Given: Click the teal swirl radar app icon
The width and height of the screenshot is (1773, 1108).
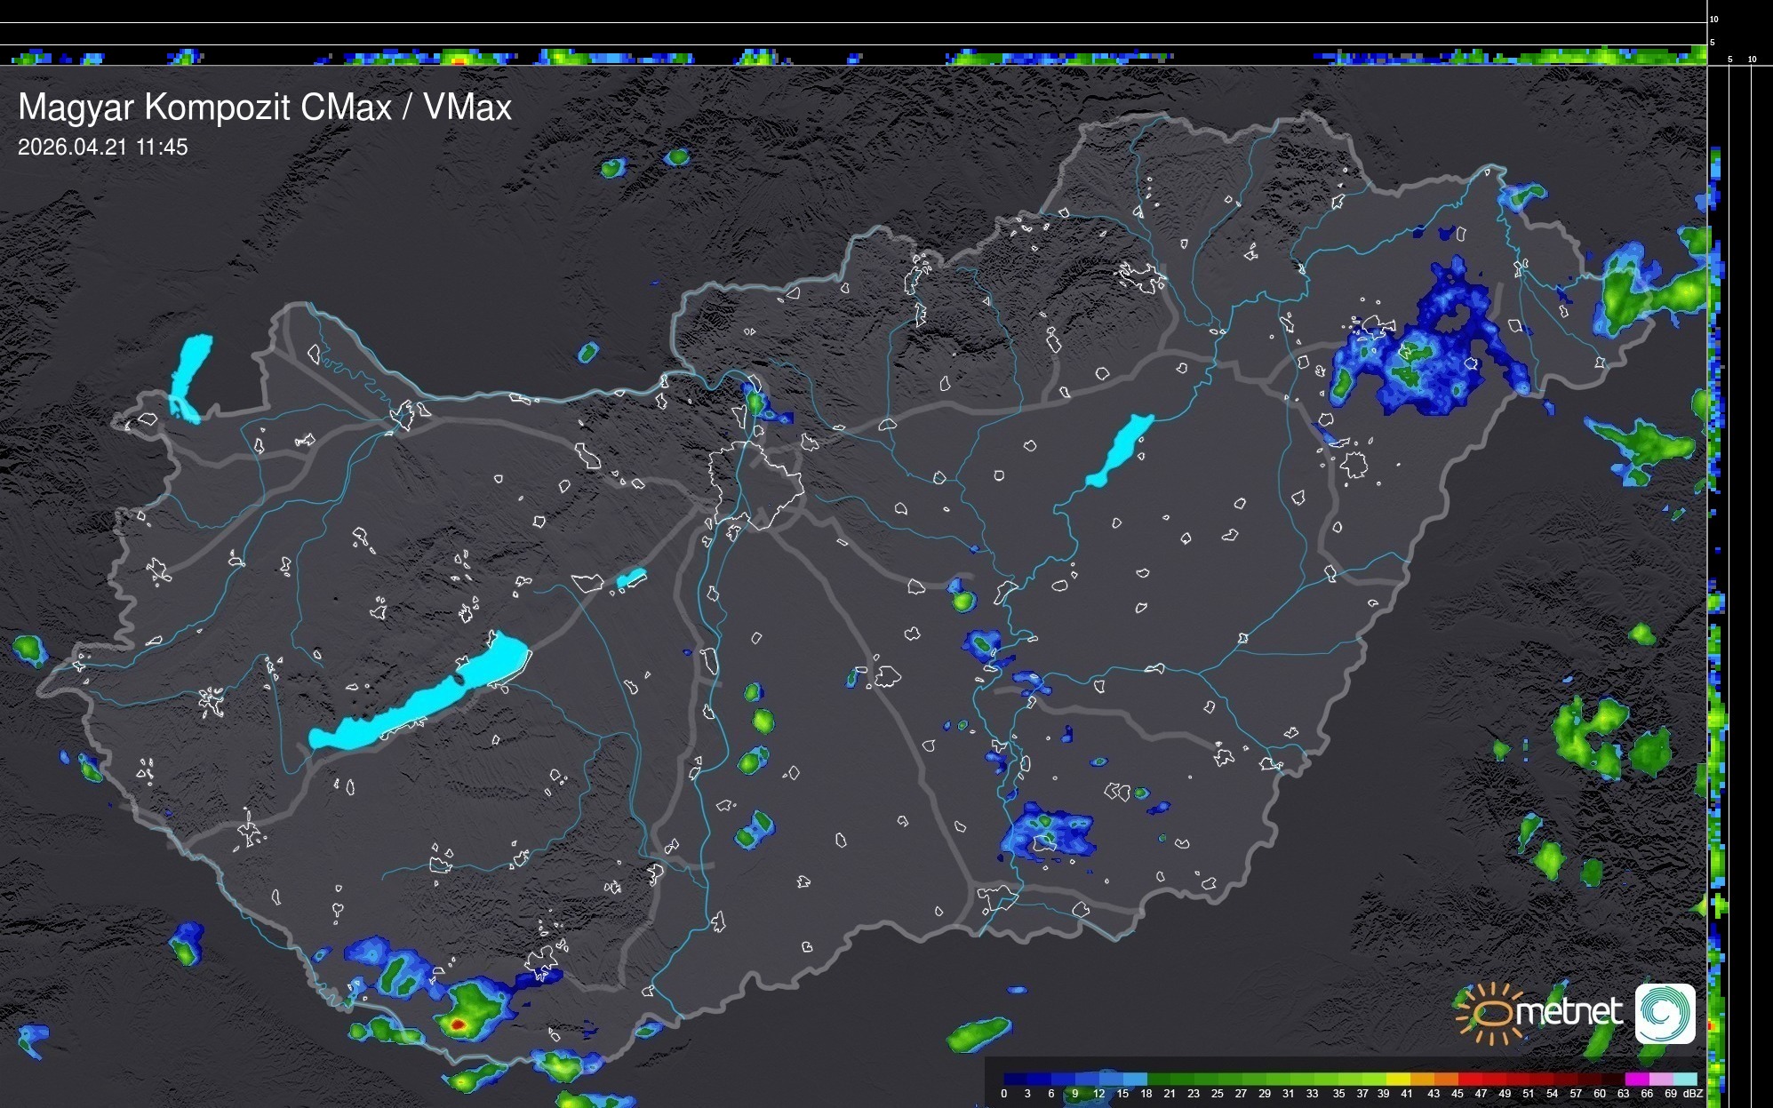Looking at the screenshot, I should [1665, 1013].
